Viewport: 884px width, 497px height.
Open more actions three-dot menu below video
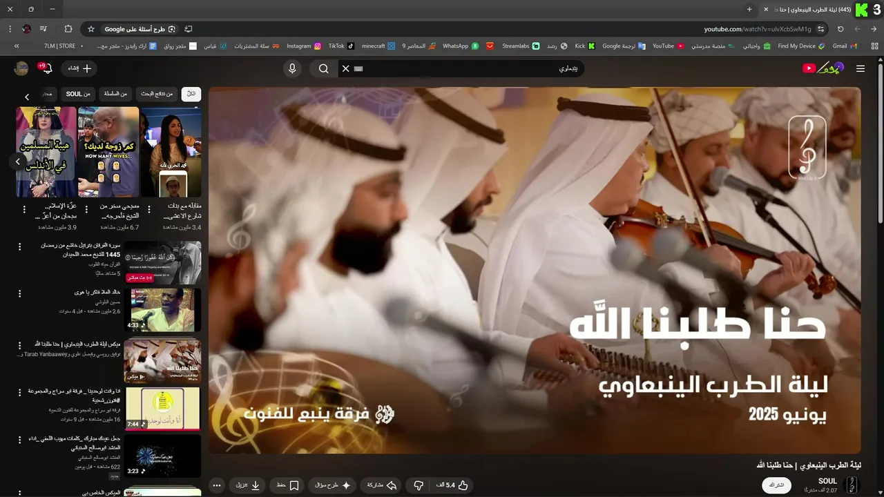pyautogui.click(x=217, y=485)
